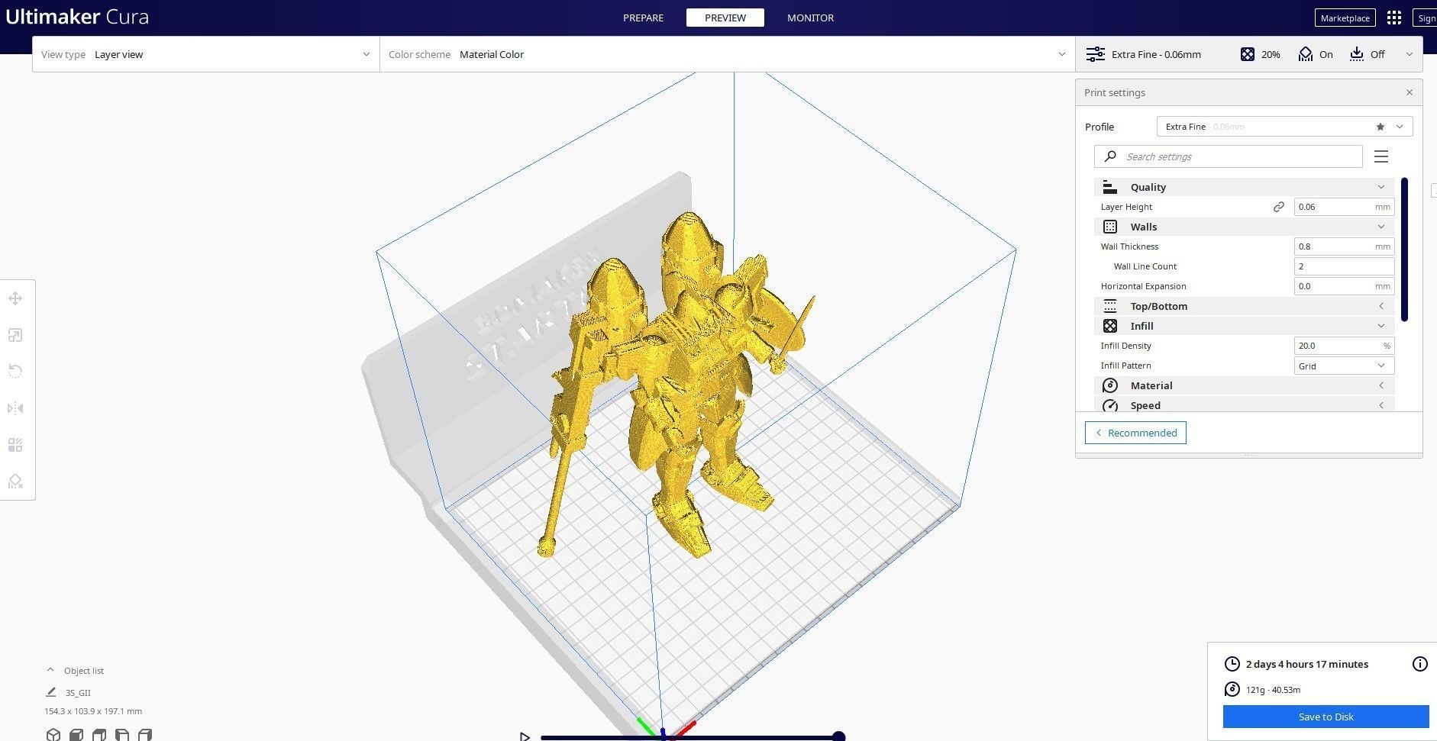
Task: Click the print settings sliders icon
Action: pos(1095,54)
